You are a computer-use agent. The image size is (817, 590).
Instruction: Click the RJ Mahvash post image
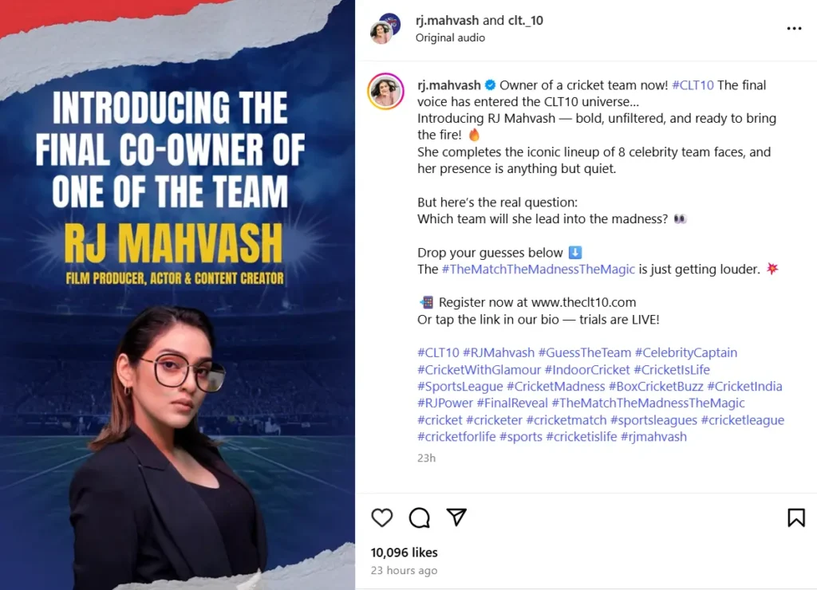[x=177, y=295]
